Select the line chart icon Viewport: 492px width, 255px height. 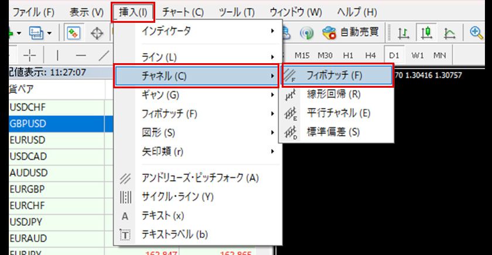(450, 33)
